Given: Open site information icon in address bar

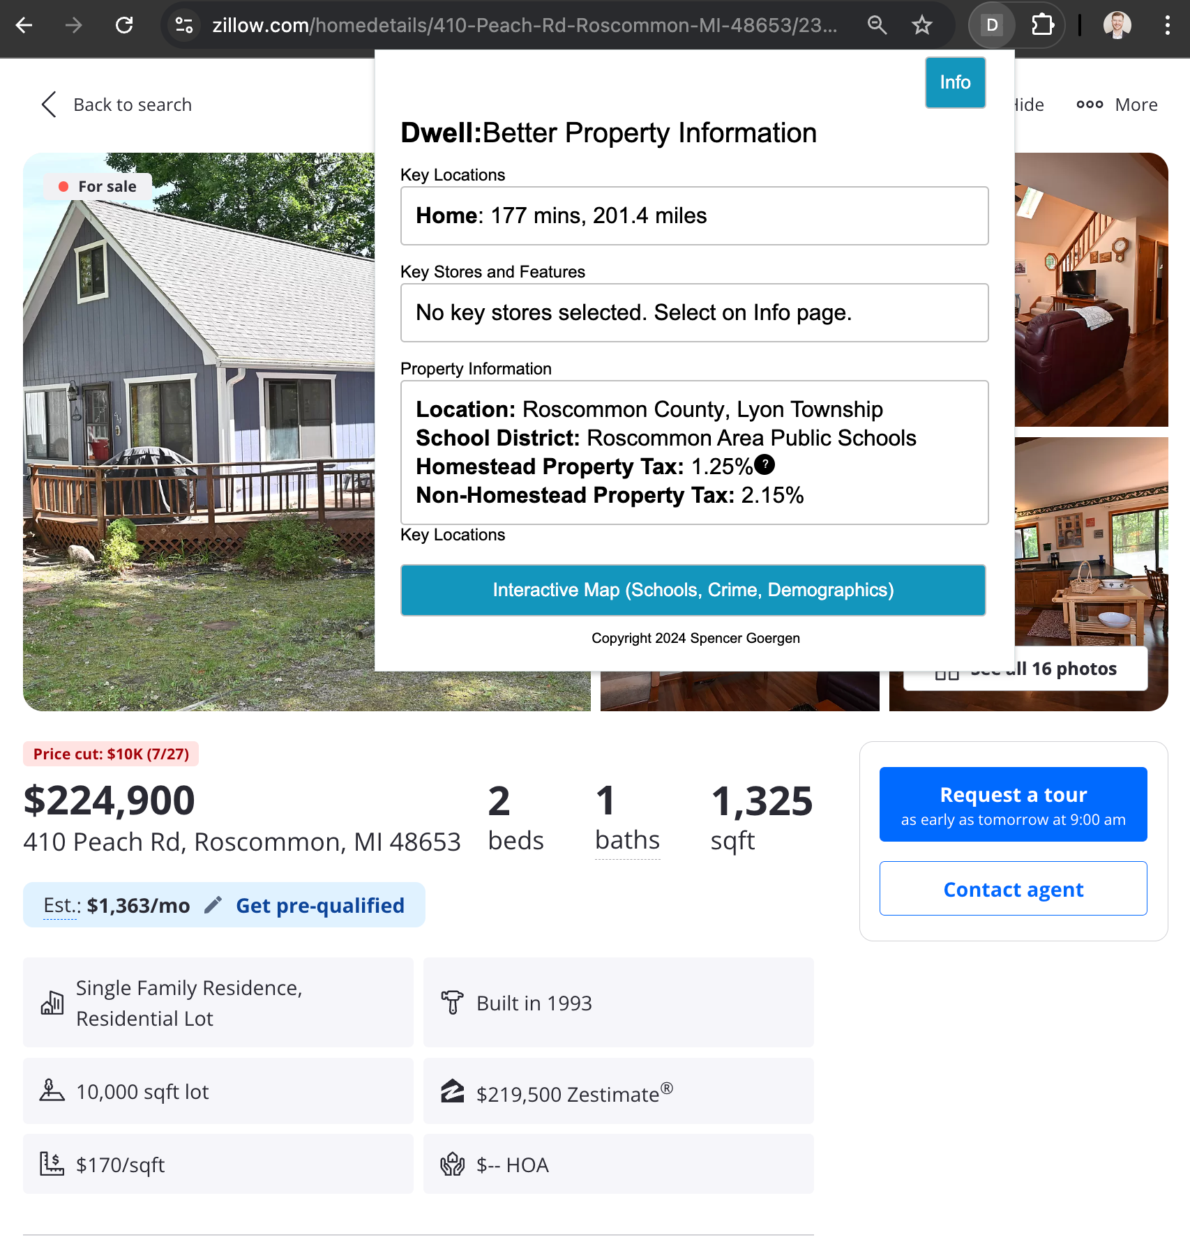Looking at the screenshot, I should pyautogui.click(x=184, y=26).
